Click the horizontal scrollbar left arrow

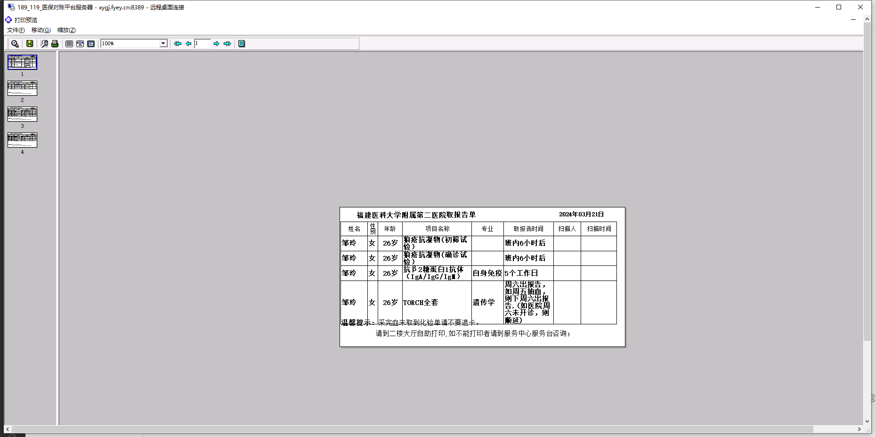(8, 429)
